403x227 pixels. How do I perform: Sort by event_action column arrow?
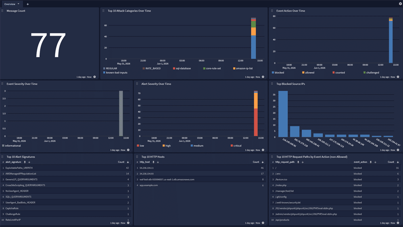tap(375, 162)
